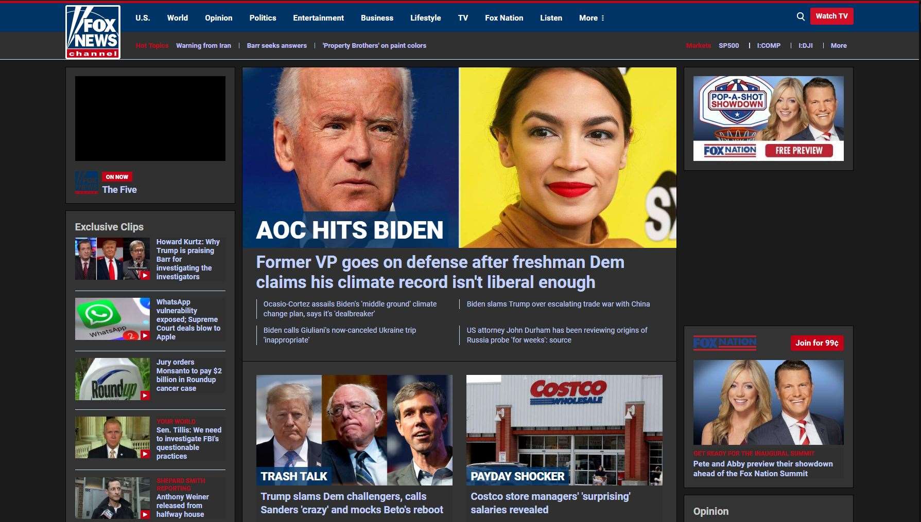The width and height of the screenshot is (921, 522).
Task: View the SP500 market quote
Action: (x=729, y=45)
